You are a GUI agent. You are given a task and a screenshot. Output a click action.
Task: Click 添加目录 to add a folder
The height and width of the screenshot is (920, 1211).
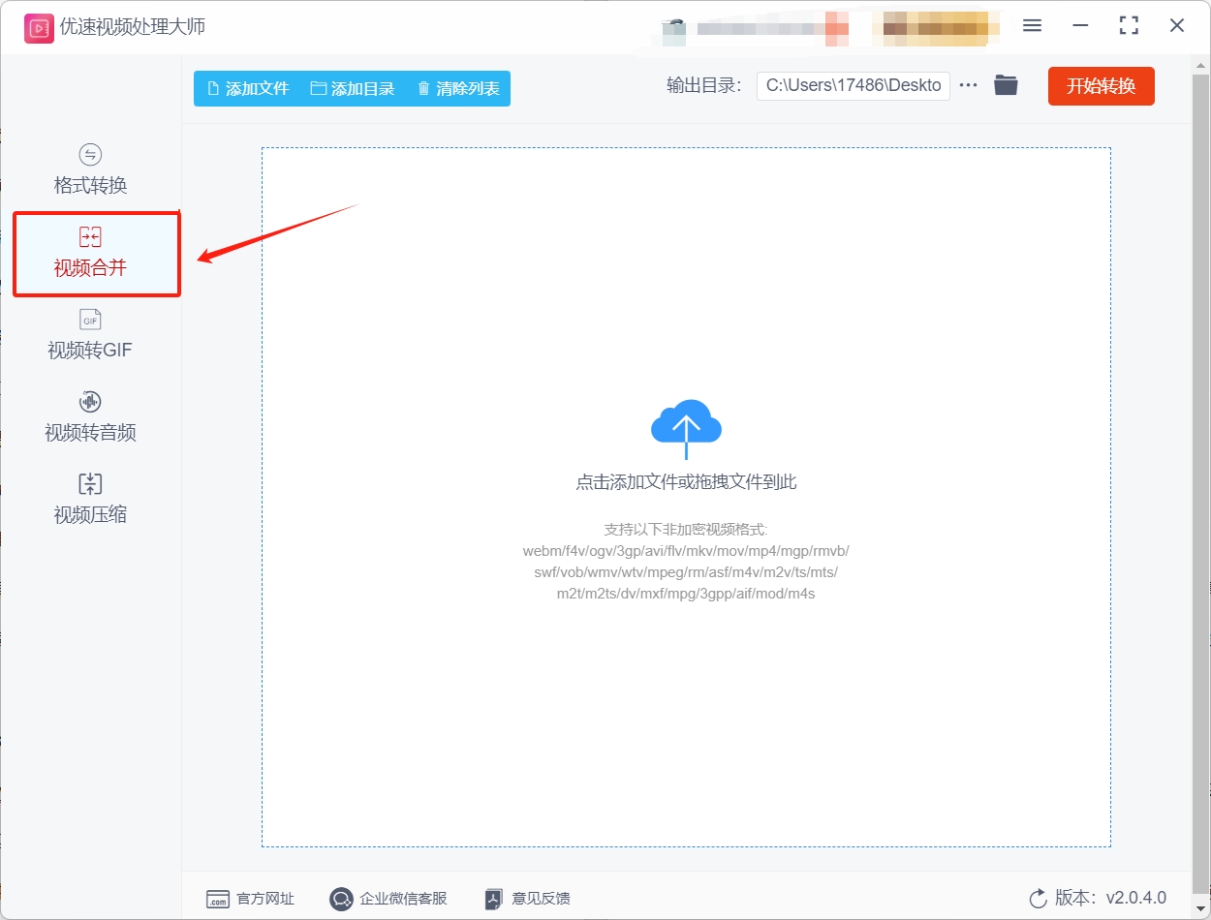pos(355,87)
